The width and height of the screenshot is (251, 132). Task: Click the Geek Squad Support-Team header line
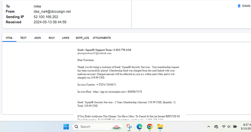coord(104,50)
